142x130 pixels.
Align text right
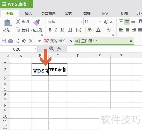134,30
